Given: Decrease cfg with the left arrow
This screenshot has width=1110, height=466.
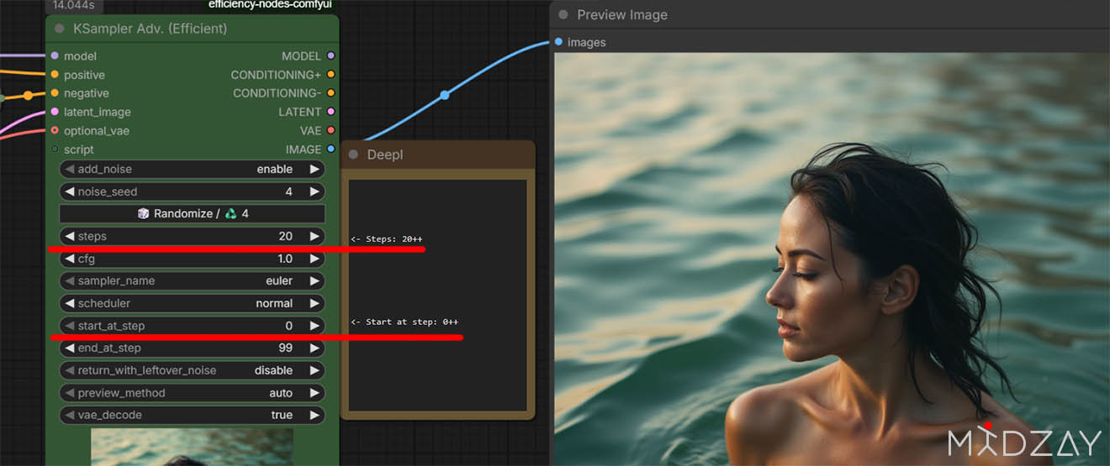Looking at the screenshot, I should [x=70, y=259].
